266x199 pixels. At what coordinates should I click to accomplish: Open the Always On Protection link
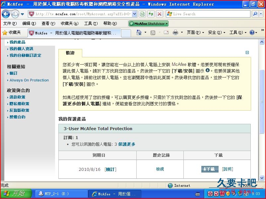tap(29, 80)
